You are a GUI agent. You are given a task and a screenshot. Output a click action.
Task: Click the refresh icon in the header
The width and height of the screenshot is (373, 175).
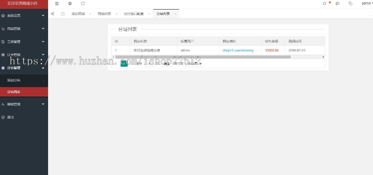pyautogui.click(x=83, y=4)
